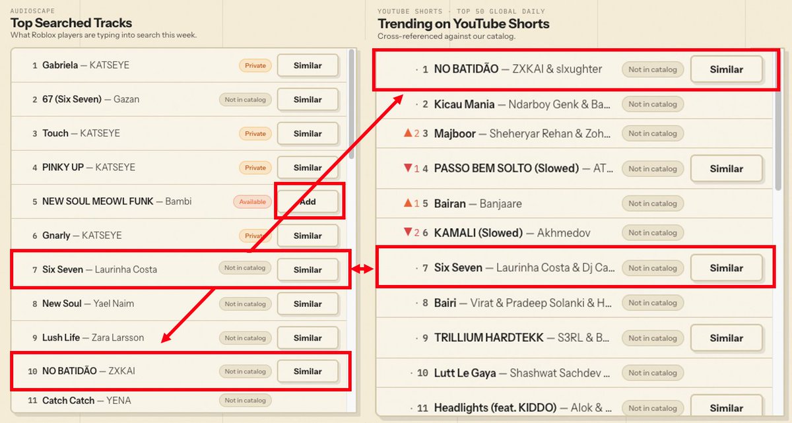Screen dimensions: 792x423
Task: Click Similar button for Lush Life row
Action: coord(308,338)
